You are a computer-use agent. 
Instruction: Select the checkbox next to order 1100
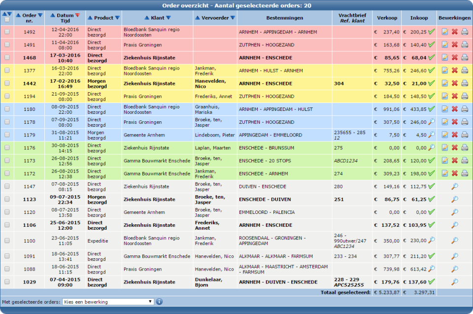7,241
